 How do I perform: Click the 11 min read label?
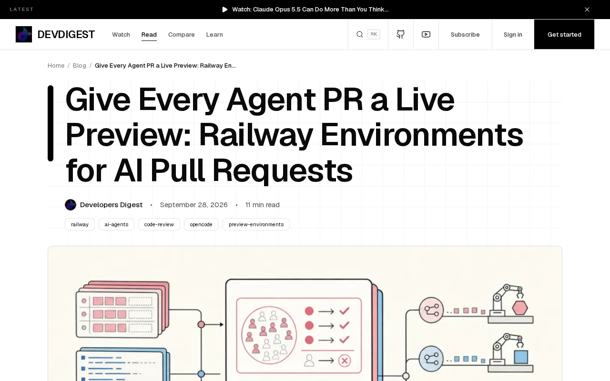click(x=263, y=205)
